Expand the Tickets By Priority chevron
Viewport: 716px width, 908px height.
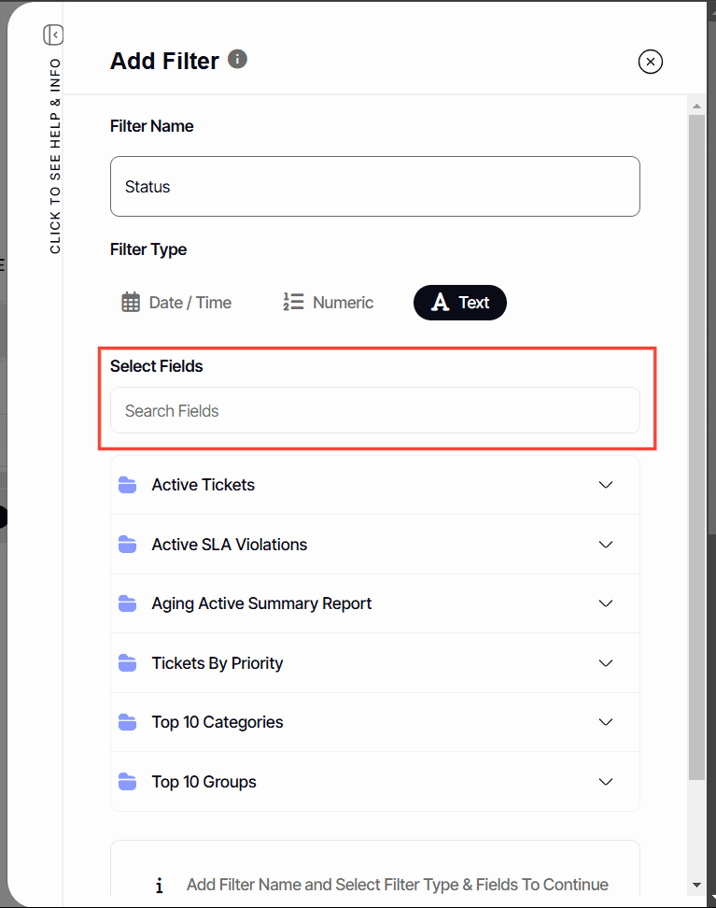click(606, 663)
